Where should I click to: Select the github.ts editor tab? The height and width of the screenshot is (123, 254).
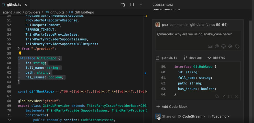pyautogui.click(x=15, y=5)
